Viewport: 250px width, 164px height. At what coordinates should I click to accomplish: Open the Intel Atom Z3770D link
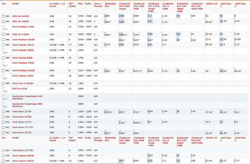pyautogui.click(x=23, y=150)
